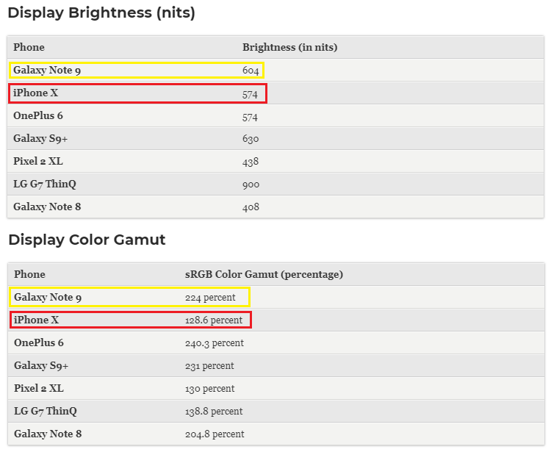Image resolution: width=551 pixels, height=452 pixels.
Task: Select Galaxy Note 8 brightness value 408
Action: (x=251, y=207)
